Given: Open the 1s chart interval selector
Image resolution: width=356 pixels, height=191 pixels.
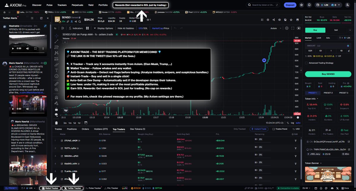Looking at the screenshot, I should [x=55, y=28].
